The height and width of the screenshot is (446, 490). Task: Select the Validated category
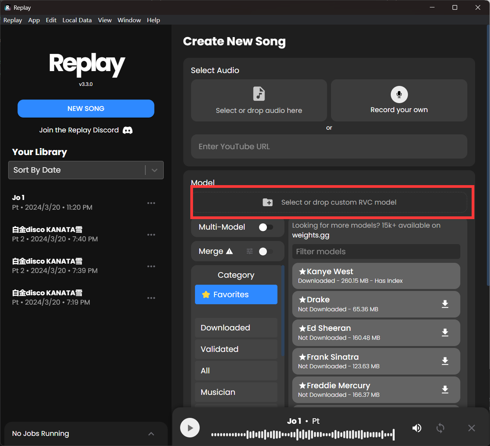point(236,349)
